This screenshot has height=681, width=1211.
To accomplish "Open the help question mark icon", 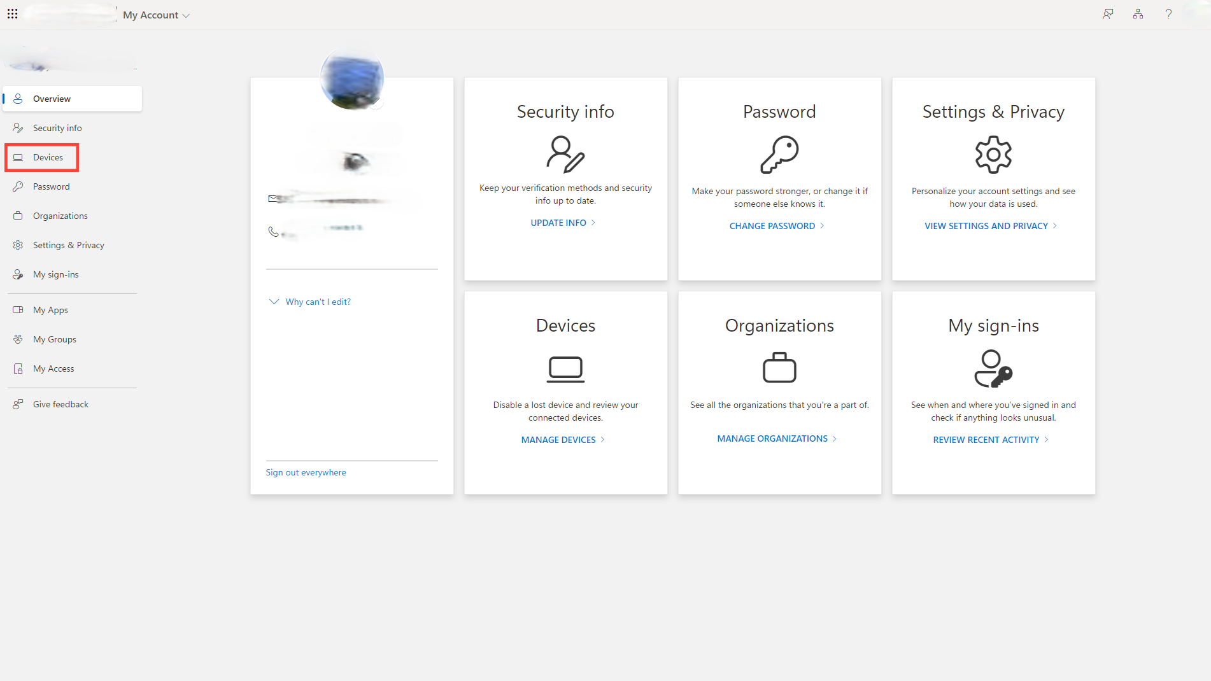I will point(1168,14).
